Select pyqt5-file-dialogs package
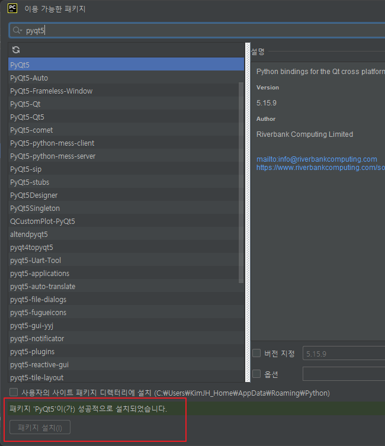Image resolution: width=385 pixels, height=446 pixels. [x=126, y=300]
